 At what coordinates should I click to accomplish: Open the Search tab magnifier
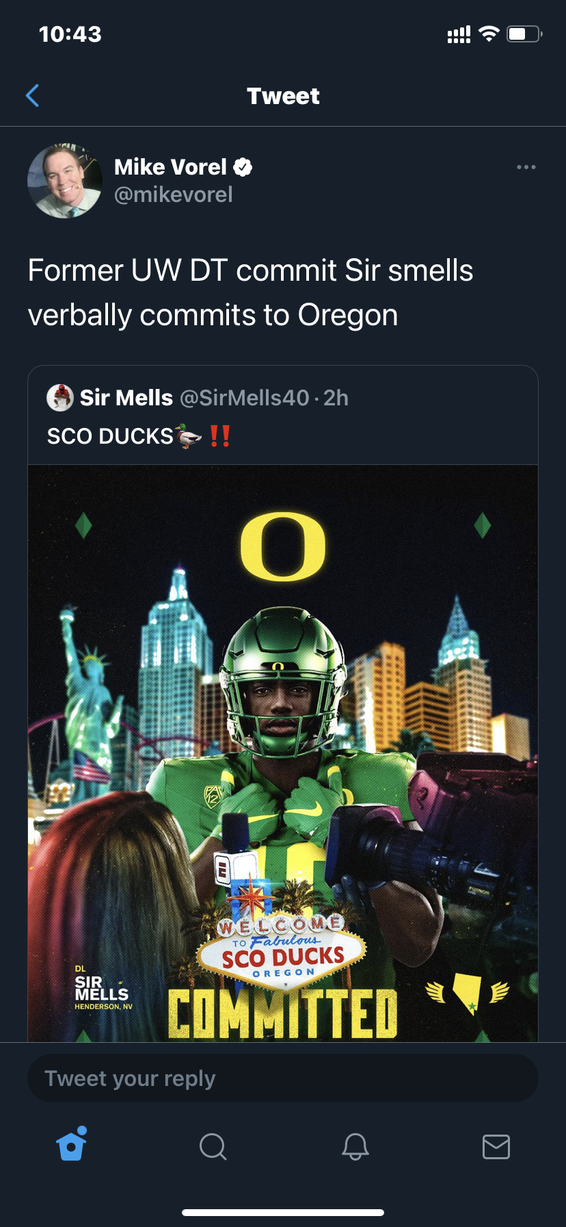213,1146
